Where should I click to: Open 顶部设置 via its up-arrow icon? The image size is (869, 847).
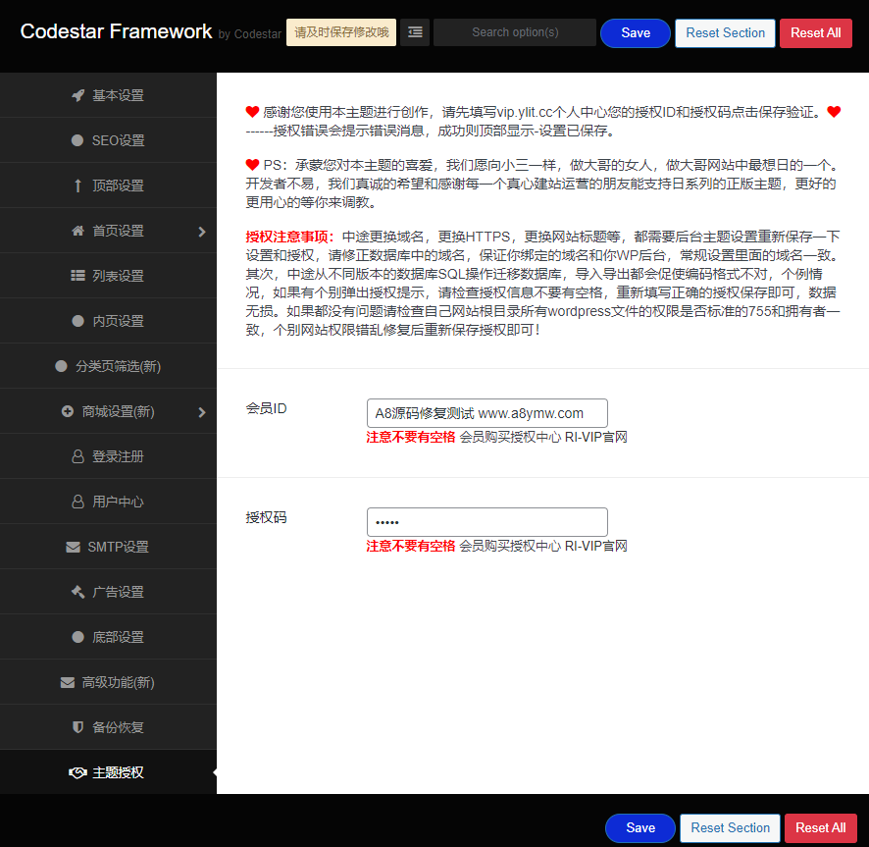click(x=78, y=185)
